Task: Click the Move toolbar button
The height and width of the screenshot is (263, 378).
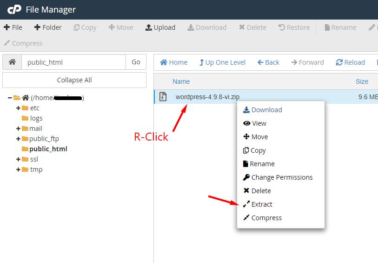Action: click(x=120, y=27)
